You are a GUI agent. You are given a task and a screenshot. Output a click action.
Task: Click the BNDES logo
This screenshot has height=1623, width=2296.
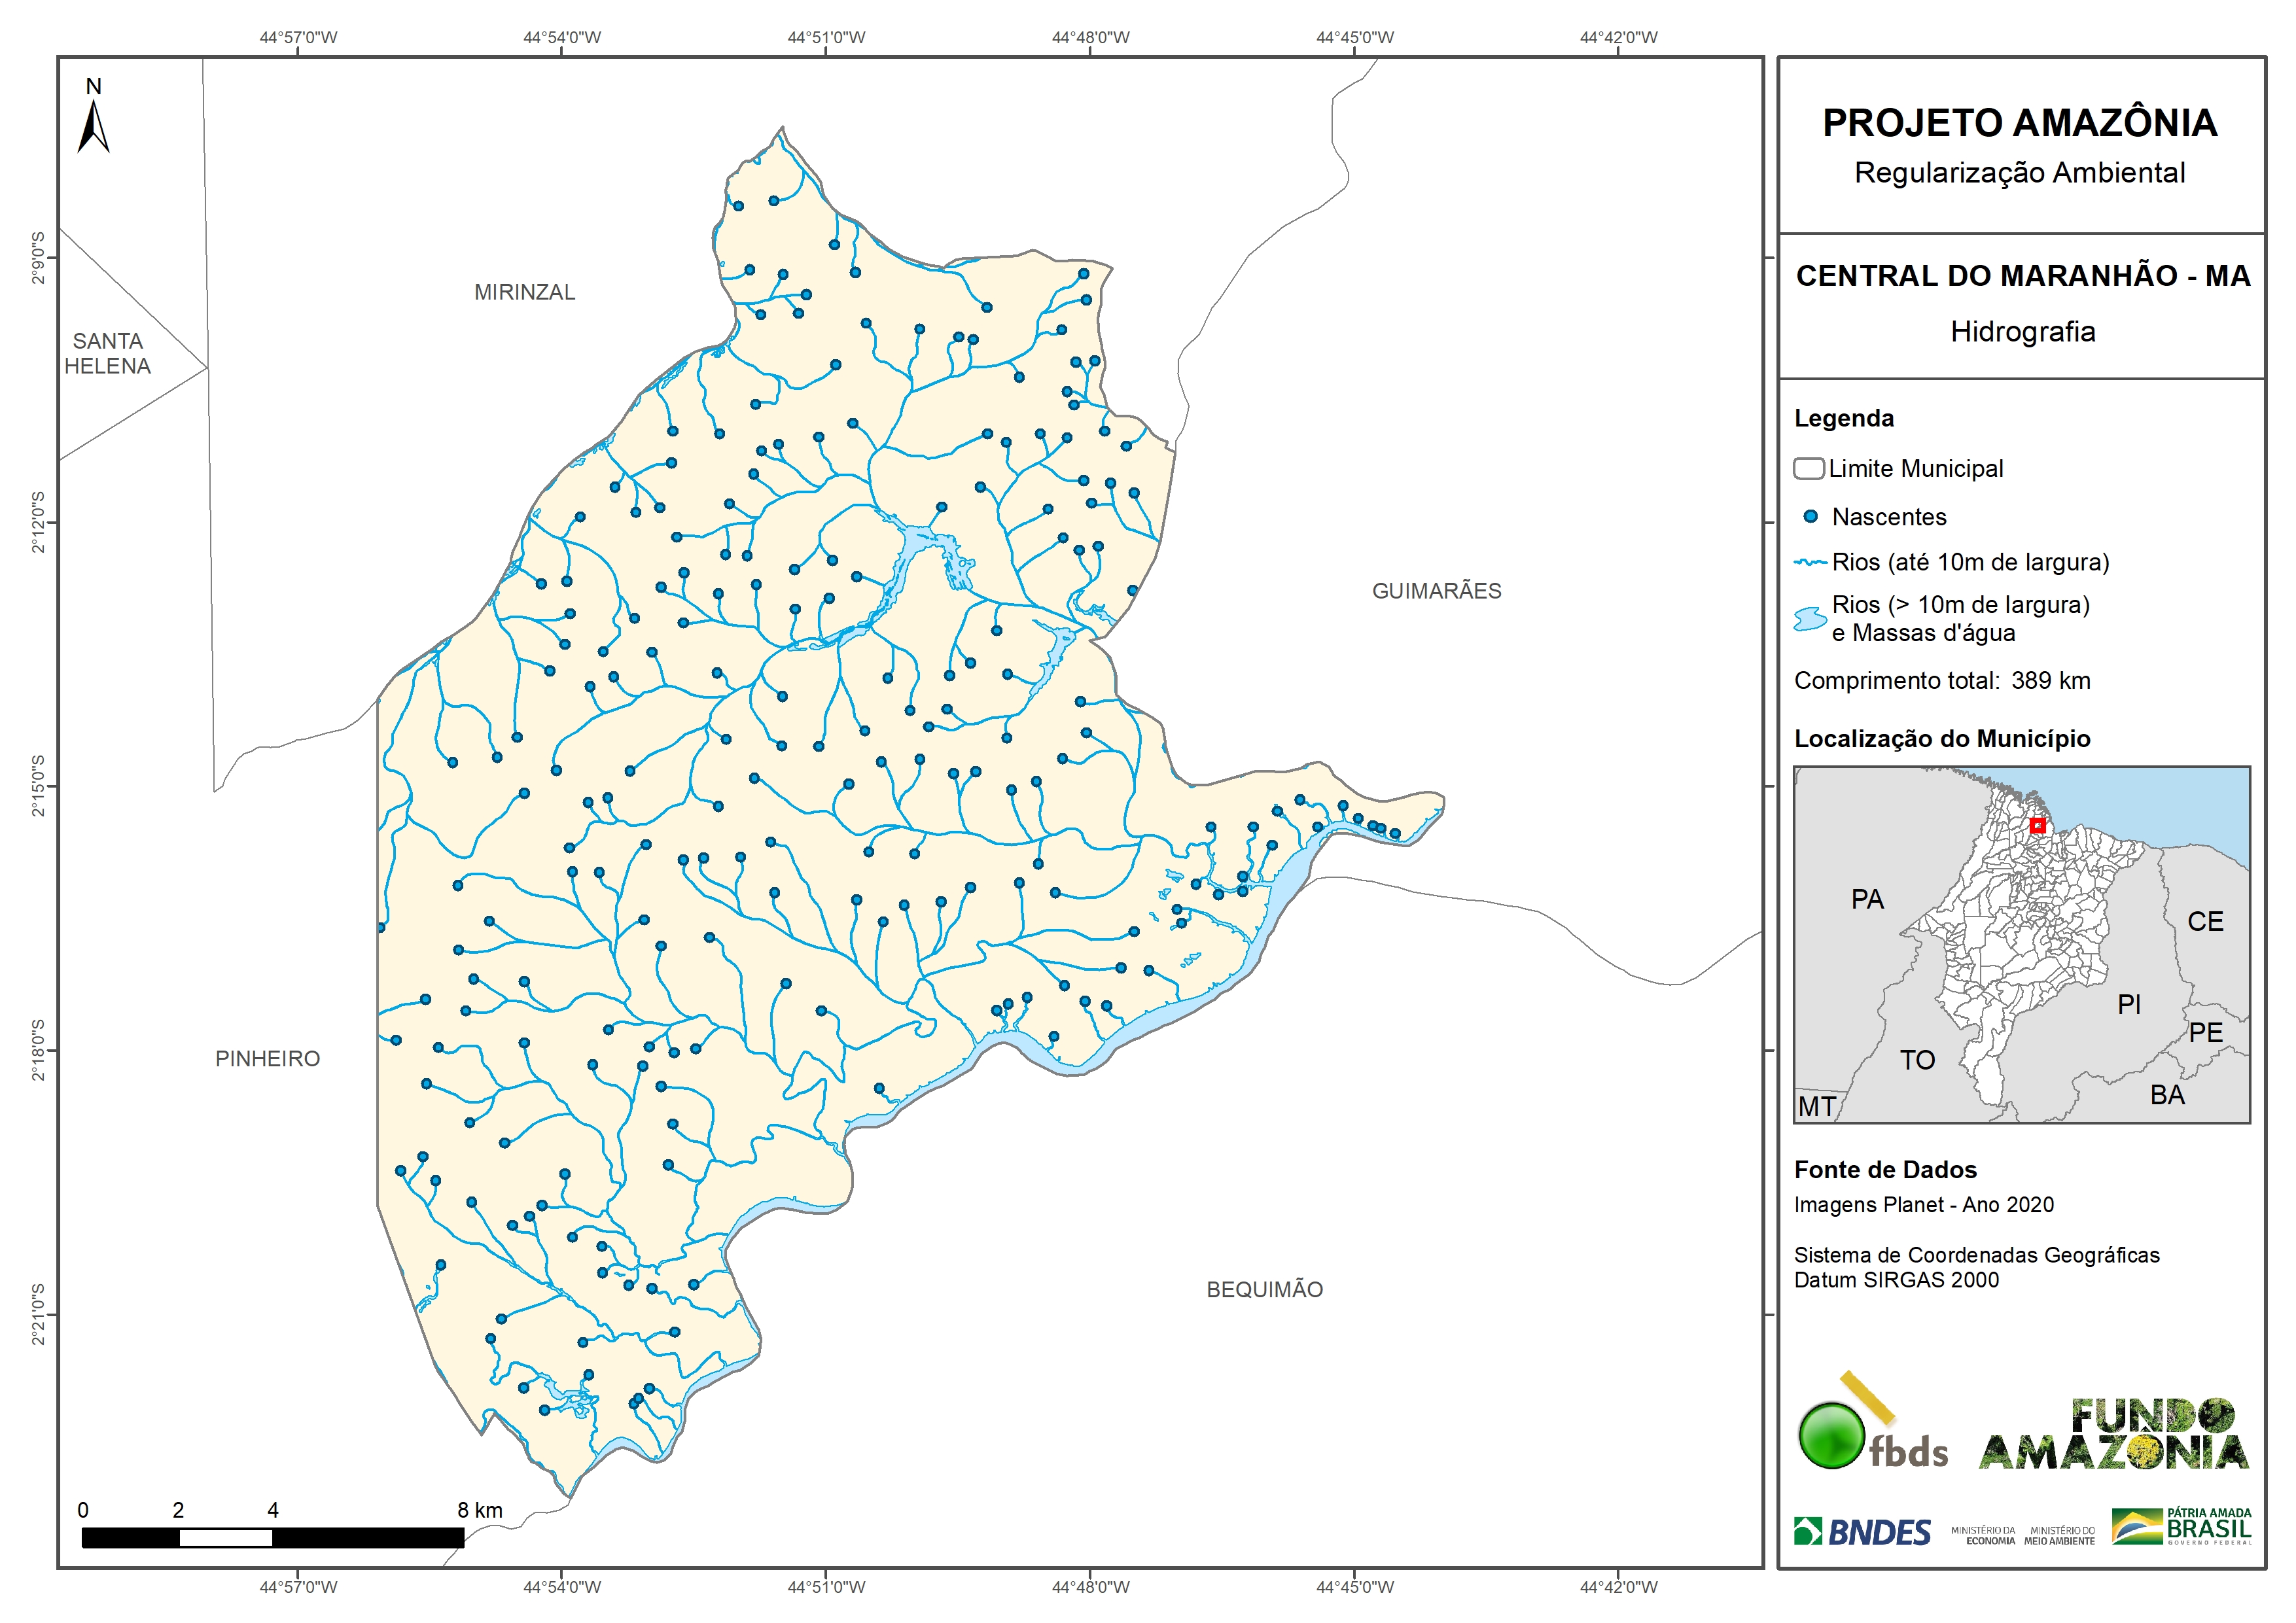tap(1862, 1532)
